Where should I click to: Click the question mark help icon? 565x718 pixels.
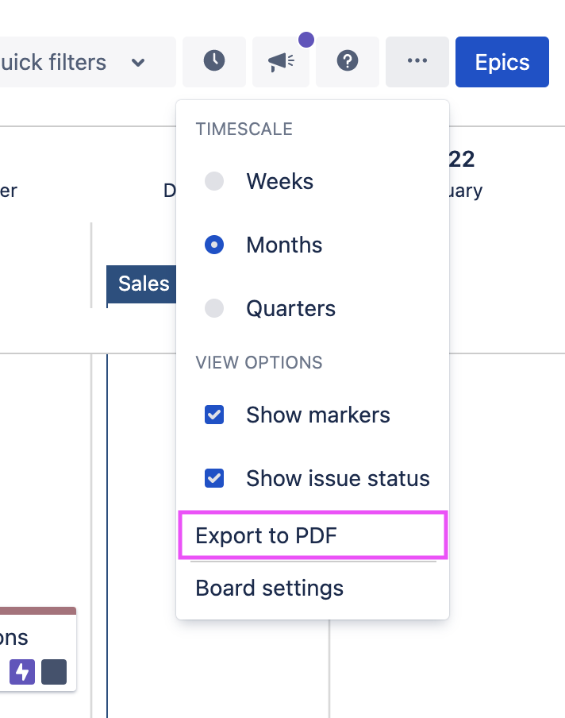click(x=347, y=61)
